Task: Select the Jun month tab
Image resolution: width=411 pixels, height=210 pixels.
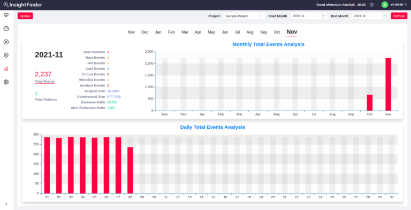Action: click(x=225, y=32)
